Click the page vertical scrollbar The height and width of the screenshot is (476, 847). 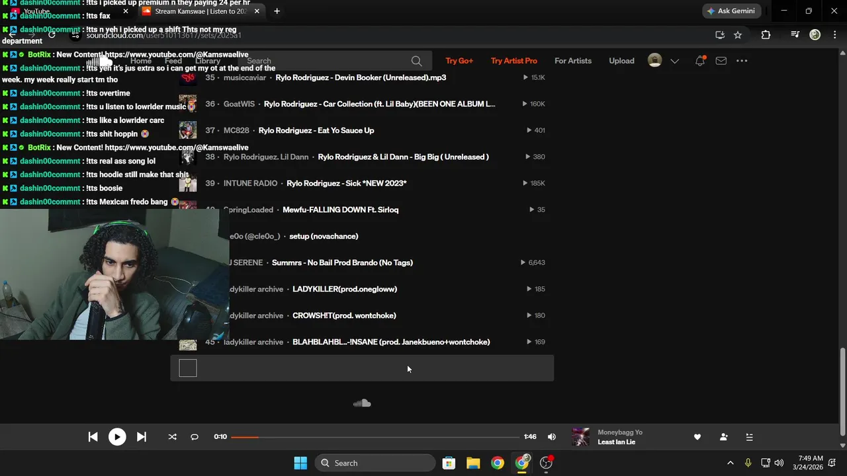[x=842, y=390]
